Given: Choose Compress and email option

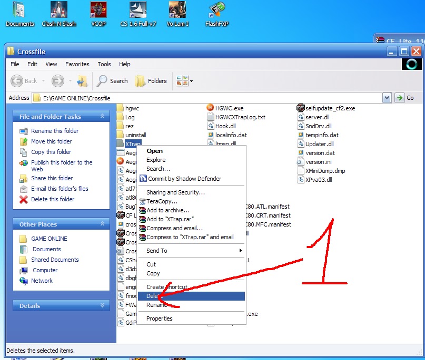Looking at the screenshot, I should pyautogui.click(x=191, y=228).
